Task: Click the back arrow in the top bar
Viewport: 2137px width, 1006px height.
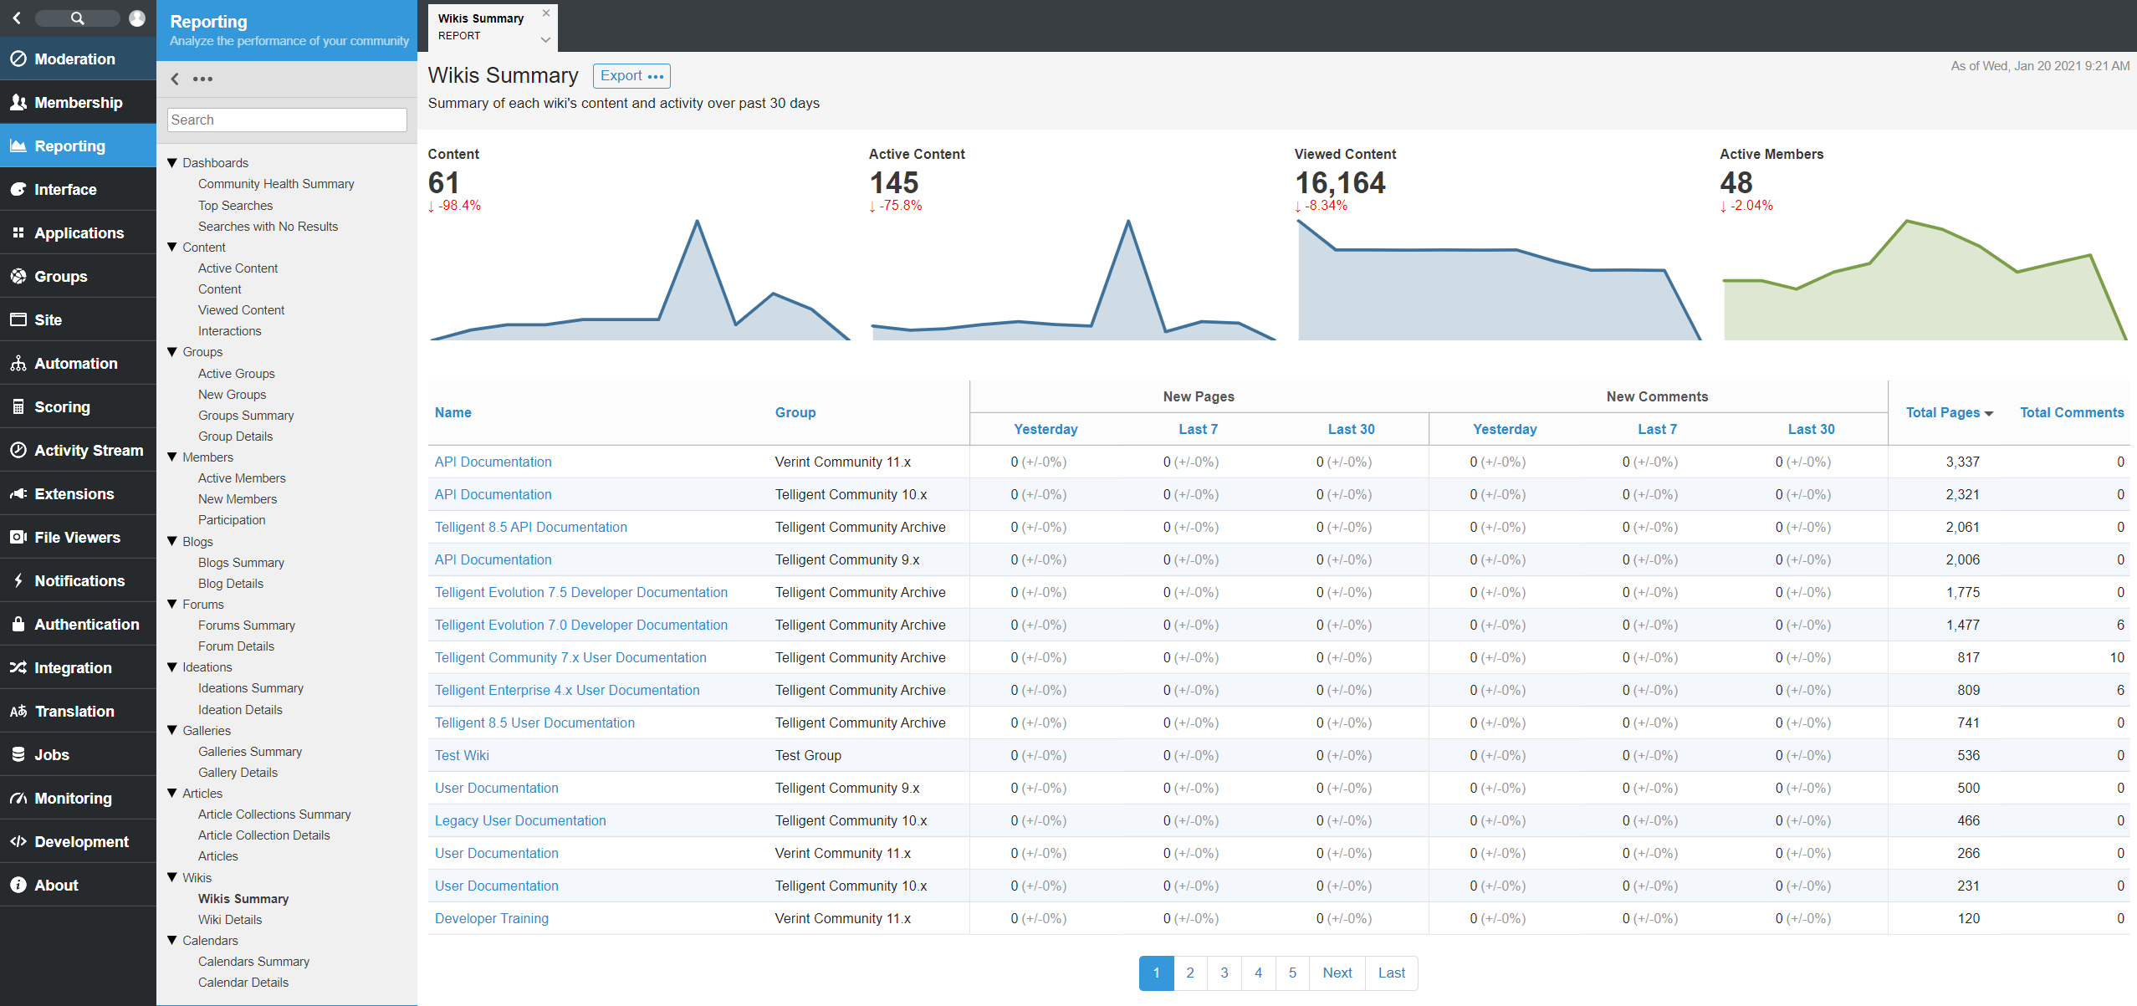Action: (x=16, y=18)
